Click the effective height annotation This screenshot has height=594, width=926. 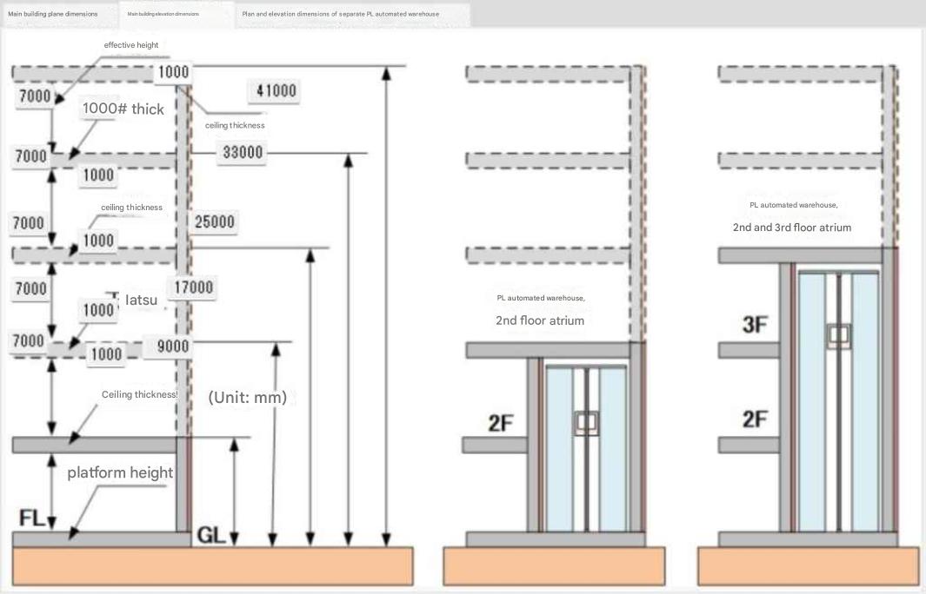131,44
